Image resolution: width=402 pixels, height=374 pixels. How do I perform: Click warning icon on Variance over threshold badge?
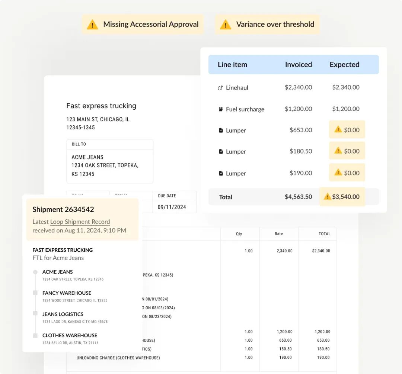click(x=225, y=25)
